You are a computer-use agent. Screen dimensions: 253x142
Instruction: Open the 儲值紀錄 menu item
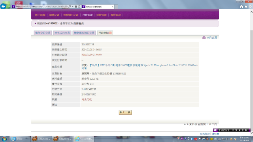(54, 15)
